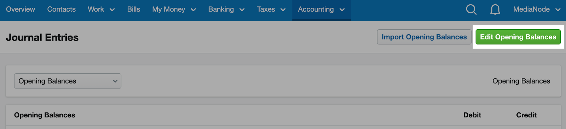The image size is (566, 129).
Task: Open the Opening Balances journal type dropdown
Action: pos(68,81)
